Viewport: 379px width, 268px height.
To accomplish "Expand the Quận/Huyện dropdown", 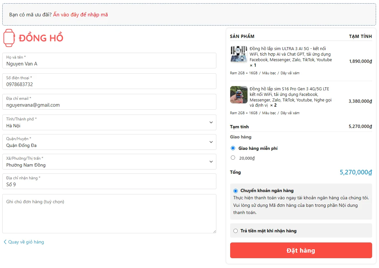I will click(109, 142).
